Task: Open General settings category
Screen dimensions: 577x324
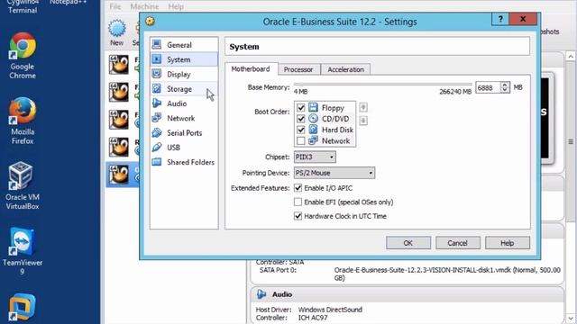Action: pos(184,45)
